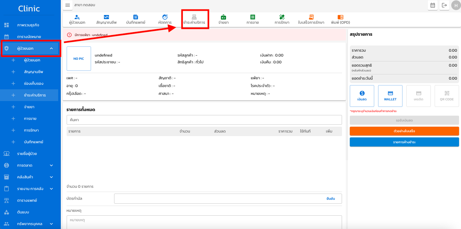
Task: Select ช่องเก็บของ in sidebar
Action: (x=33, y=83)
